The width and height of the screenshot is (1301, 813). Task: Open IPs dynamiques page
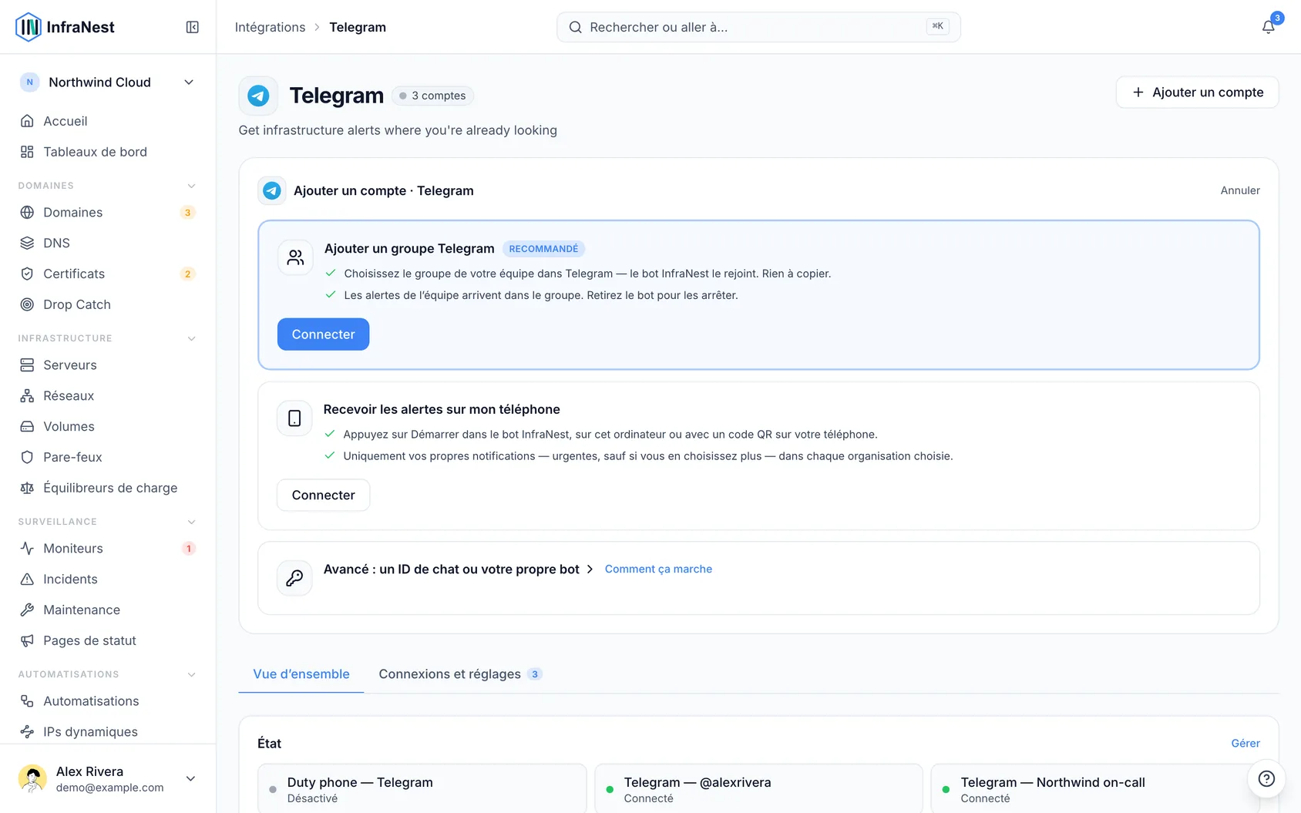coord(108,731)
